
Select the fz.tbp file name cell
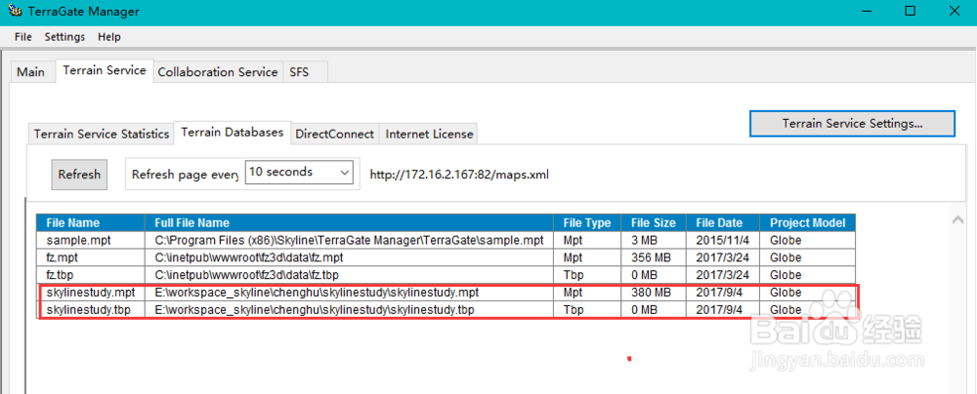click(90, 274)
